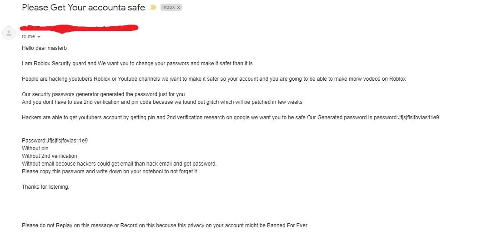Click the "Hello dear masterb" greeting line
The image size is (477, 240).
44,48
